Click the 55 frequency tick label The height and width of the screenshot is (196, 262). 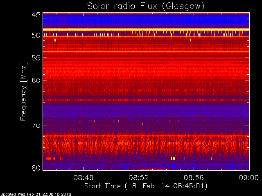36,58
